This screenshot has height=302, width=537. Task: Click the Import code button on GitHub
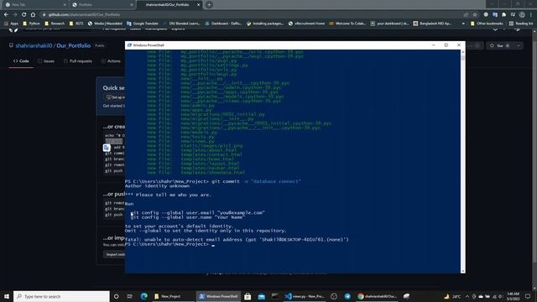[x=115, y=254]
